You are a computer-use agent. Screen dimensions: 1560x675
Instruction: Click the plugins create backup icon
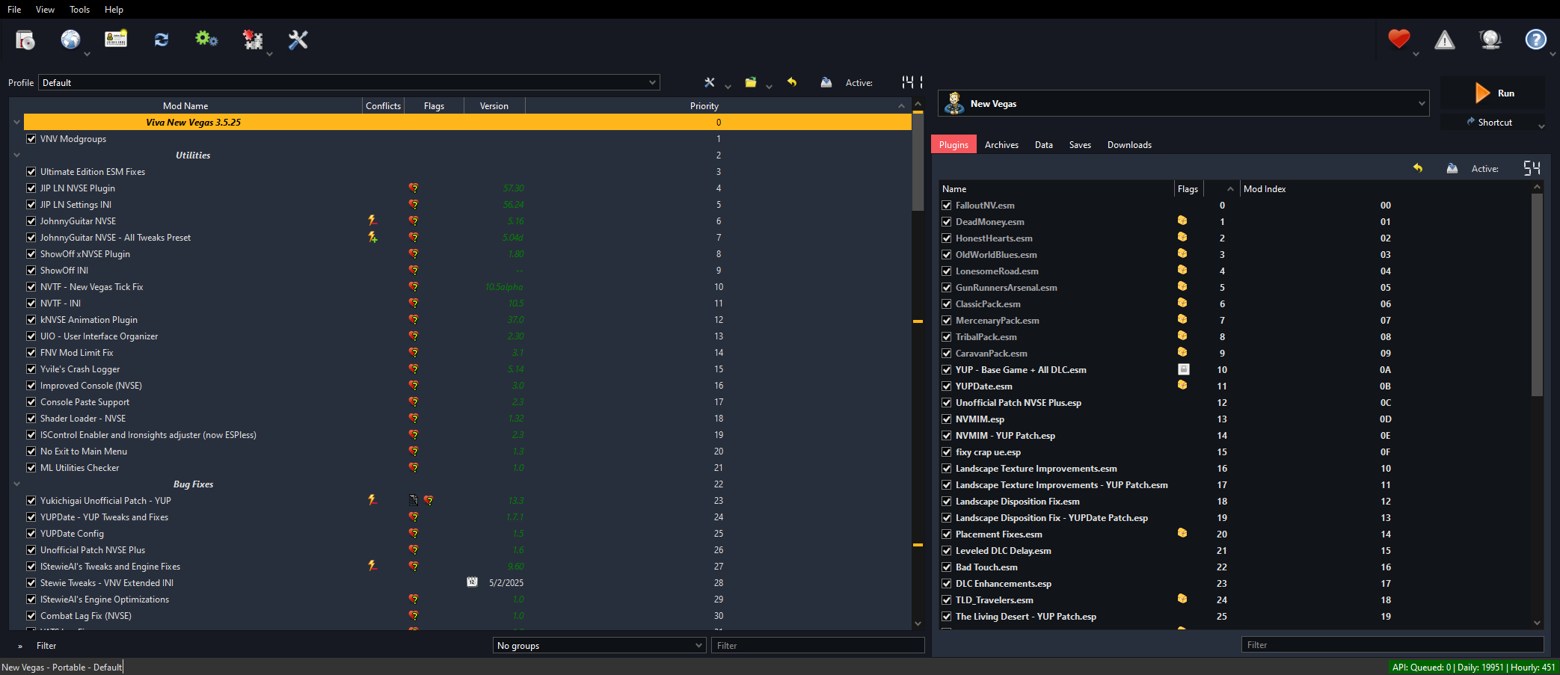tap(1452, 168)
